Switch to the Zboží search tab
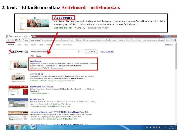The height and width of the screenshot is (135, 181). click(x=41, y=45)
